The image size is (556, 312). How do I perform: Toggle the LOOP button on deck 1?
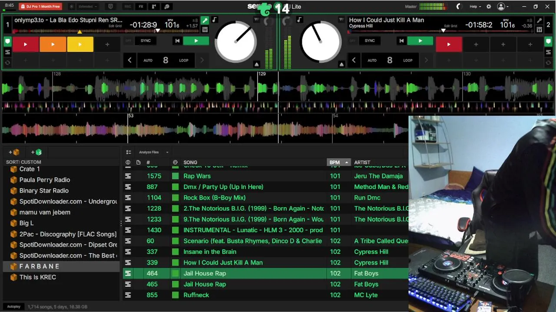pos(184,60)
